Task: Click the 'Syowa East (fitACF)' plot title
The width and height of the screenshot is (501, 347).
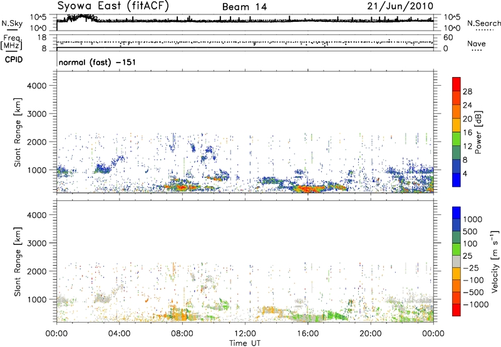Action: click(113, 6)
